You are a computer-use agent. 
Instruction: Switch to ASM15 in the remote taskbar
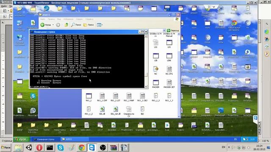[x=75, y=139]
